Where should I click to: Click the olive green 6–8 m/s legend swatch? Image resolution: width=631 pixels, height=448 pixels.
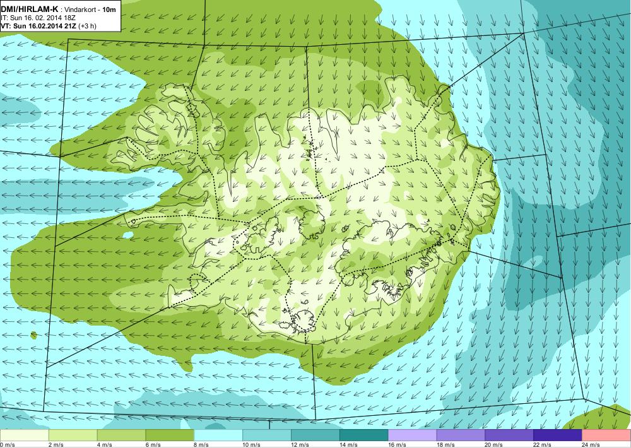pos(170,435)
